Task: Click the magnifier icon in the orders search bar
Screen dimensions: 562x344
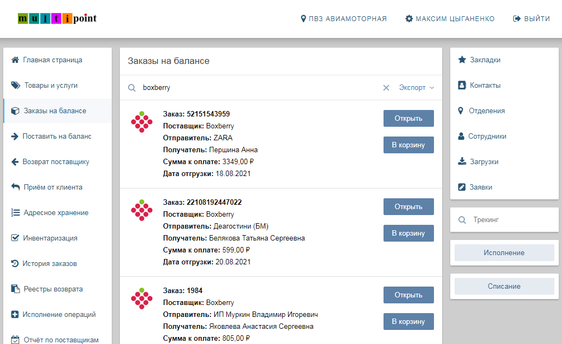Action: click(132, 88)
